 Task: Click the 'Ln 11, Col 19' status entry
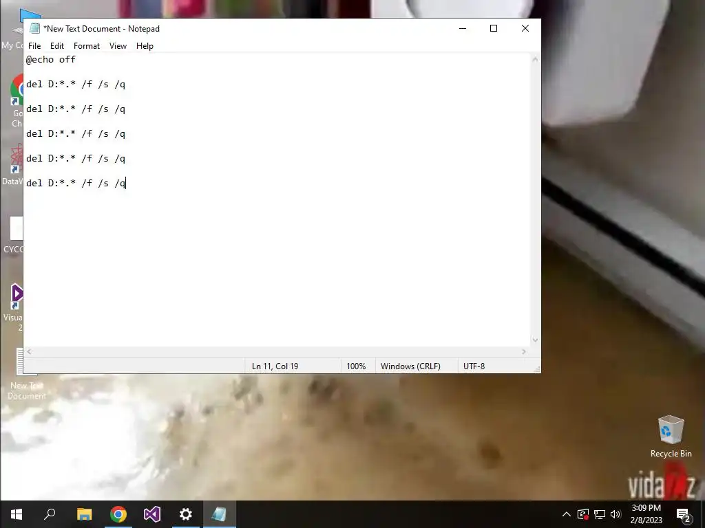click(275, 366)
